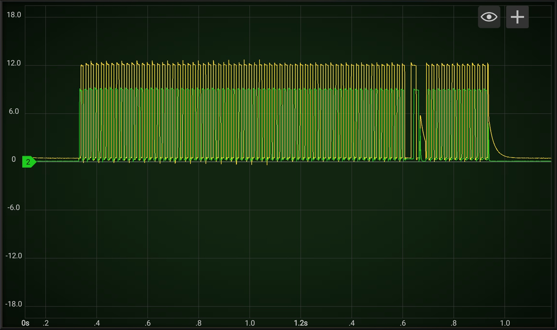Click the last 1.0 time axis label
The image size is (557, 330).
click(505, 323)
